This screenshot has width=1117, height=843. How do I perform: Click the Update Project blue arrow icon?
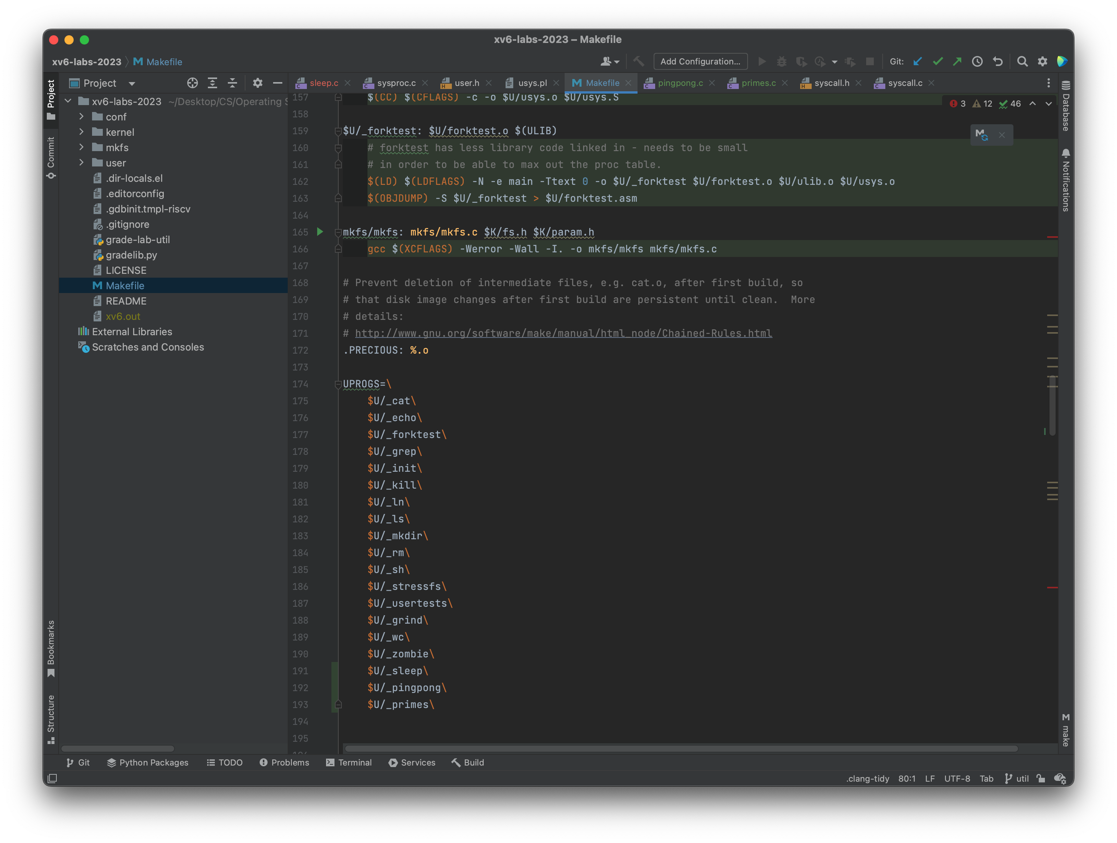pos(918,61)
